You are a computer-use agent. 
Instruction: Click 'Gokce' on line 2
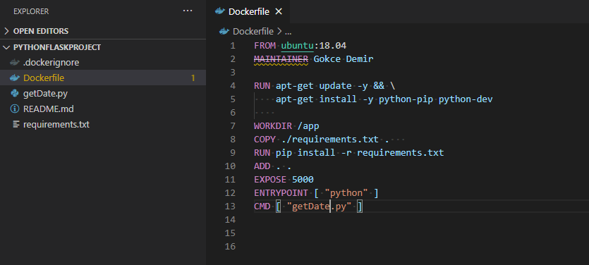click(327, 59)
